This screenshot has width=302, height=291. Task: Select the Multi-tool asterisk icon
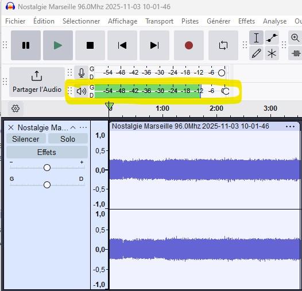click(272, 53)
